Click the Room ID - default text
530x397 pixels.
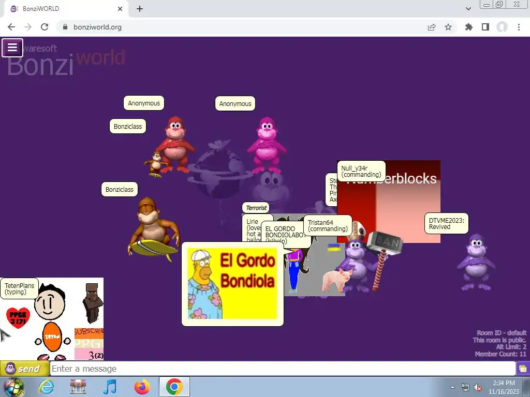pyautogui.click(x=501, y=333)
